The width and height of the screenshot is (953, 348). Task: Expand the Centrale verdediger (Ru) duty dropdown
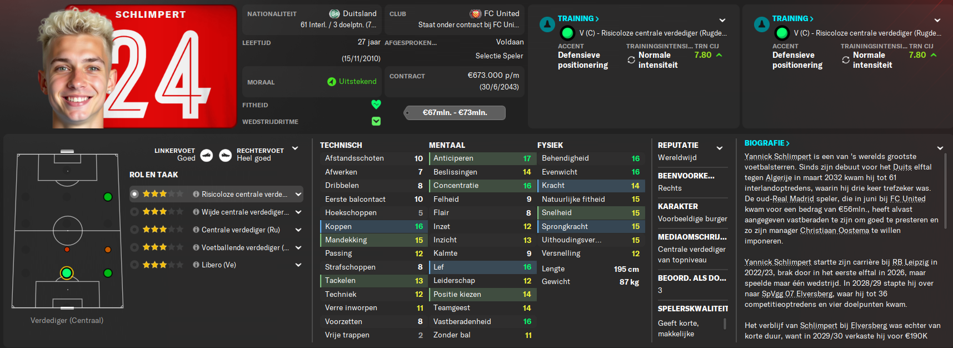[298, 230]
